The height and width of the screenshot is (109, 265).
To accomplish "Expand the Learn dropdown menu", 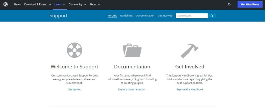I will (60, 5).
